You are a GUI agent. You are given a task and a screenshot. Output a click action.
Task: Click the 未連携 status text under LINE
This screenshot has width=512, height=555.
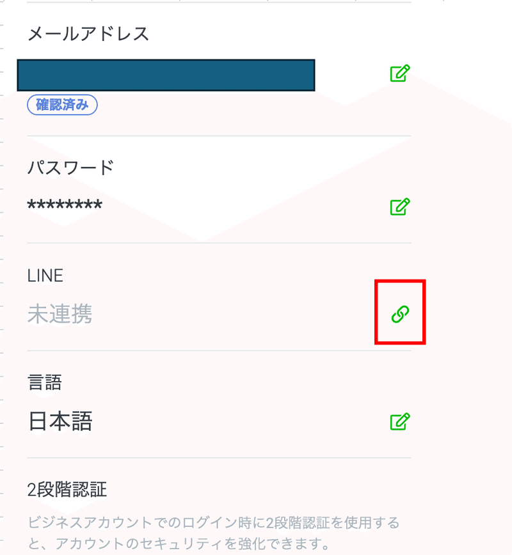[60, 313]
